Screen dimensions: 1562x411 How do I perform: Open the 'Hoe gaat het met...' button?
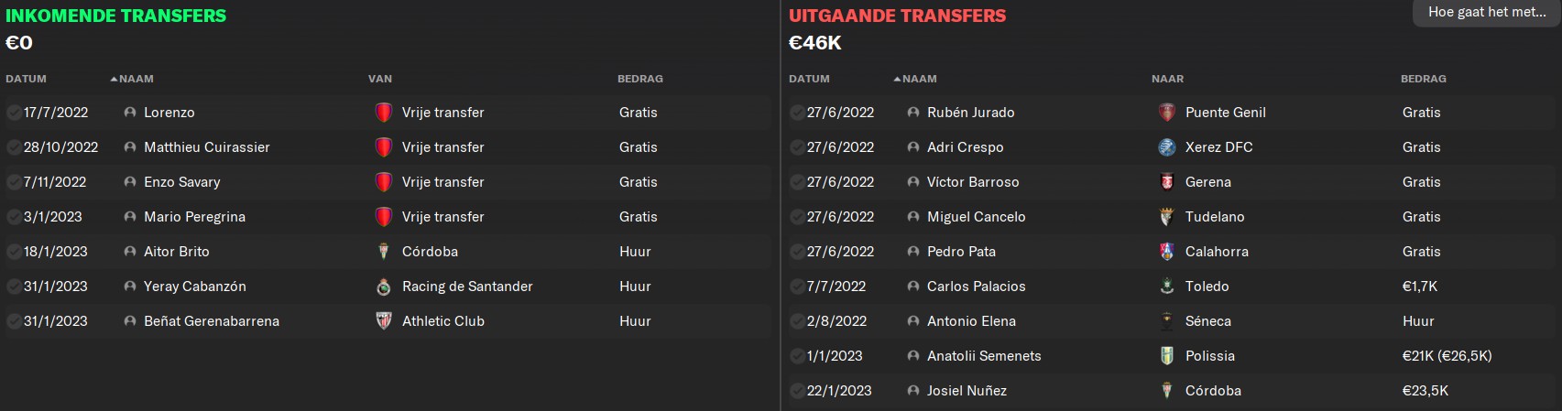tap(1487, 13)
